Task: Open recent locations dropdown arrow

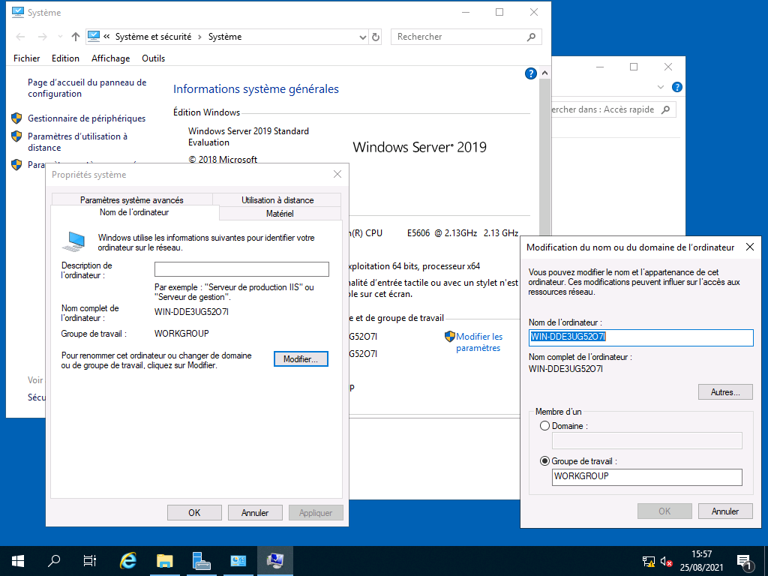Action: coord(60,37)
